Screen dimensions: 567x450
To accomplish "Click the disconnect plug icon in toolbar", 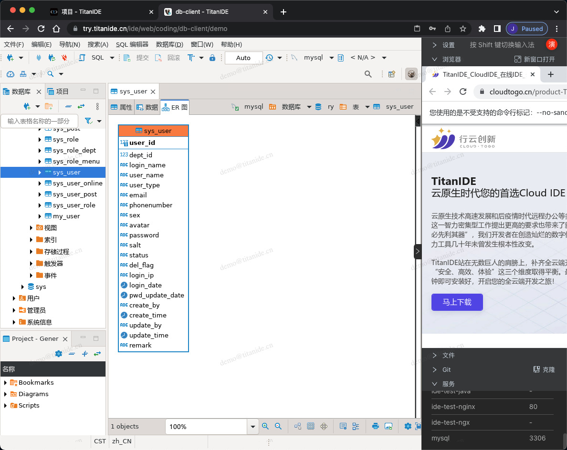I will click(64, 58).
